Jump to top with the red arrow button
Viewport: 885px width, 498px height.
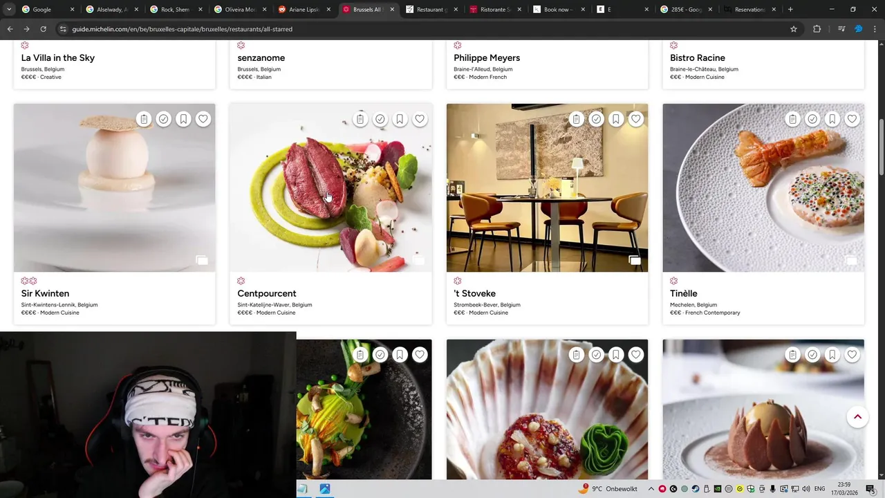pos(857,416)
